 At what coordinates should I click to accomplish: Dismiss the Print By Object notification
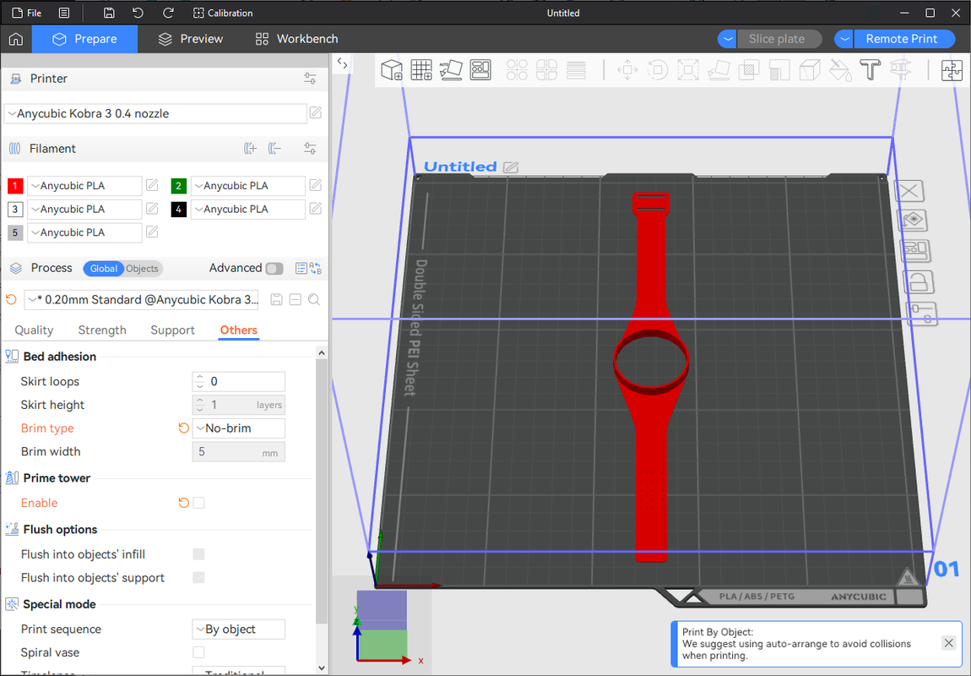(x=949, y=642)
